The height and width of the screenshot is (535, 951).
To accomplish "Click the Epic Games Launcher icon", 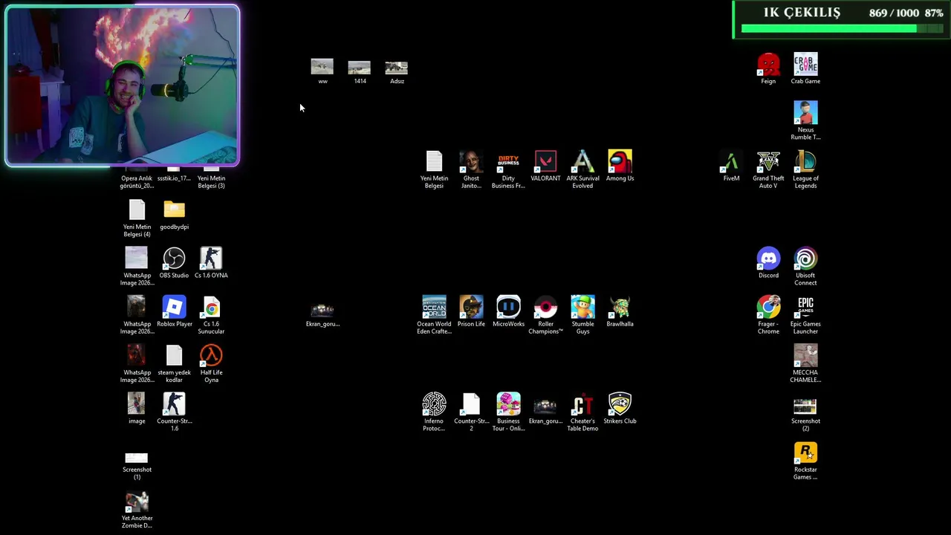I will [805, 308].
